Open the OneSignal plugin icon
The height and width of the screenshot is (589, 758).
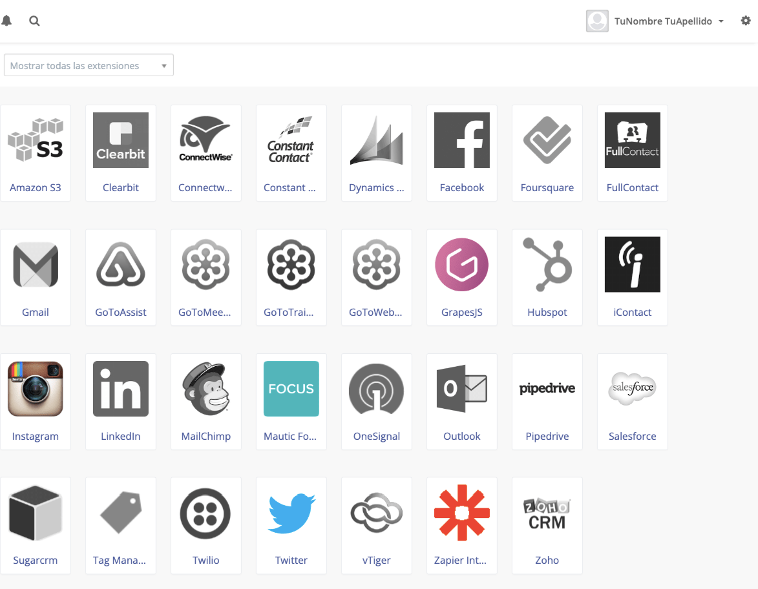pos(377,389)
